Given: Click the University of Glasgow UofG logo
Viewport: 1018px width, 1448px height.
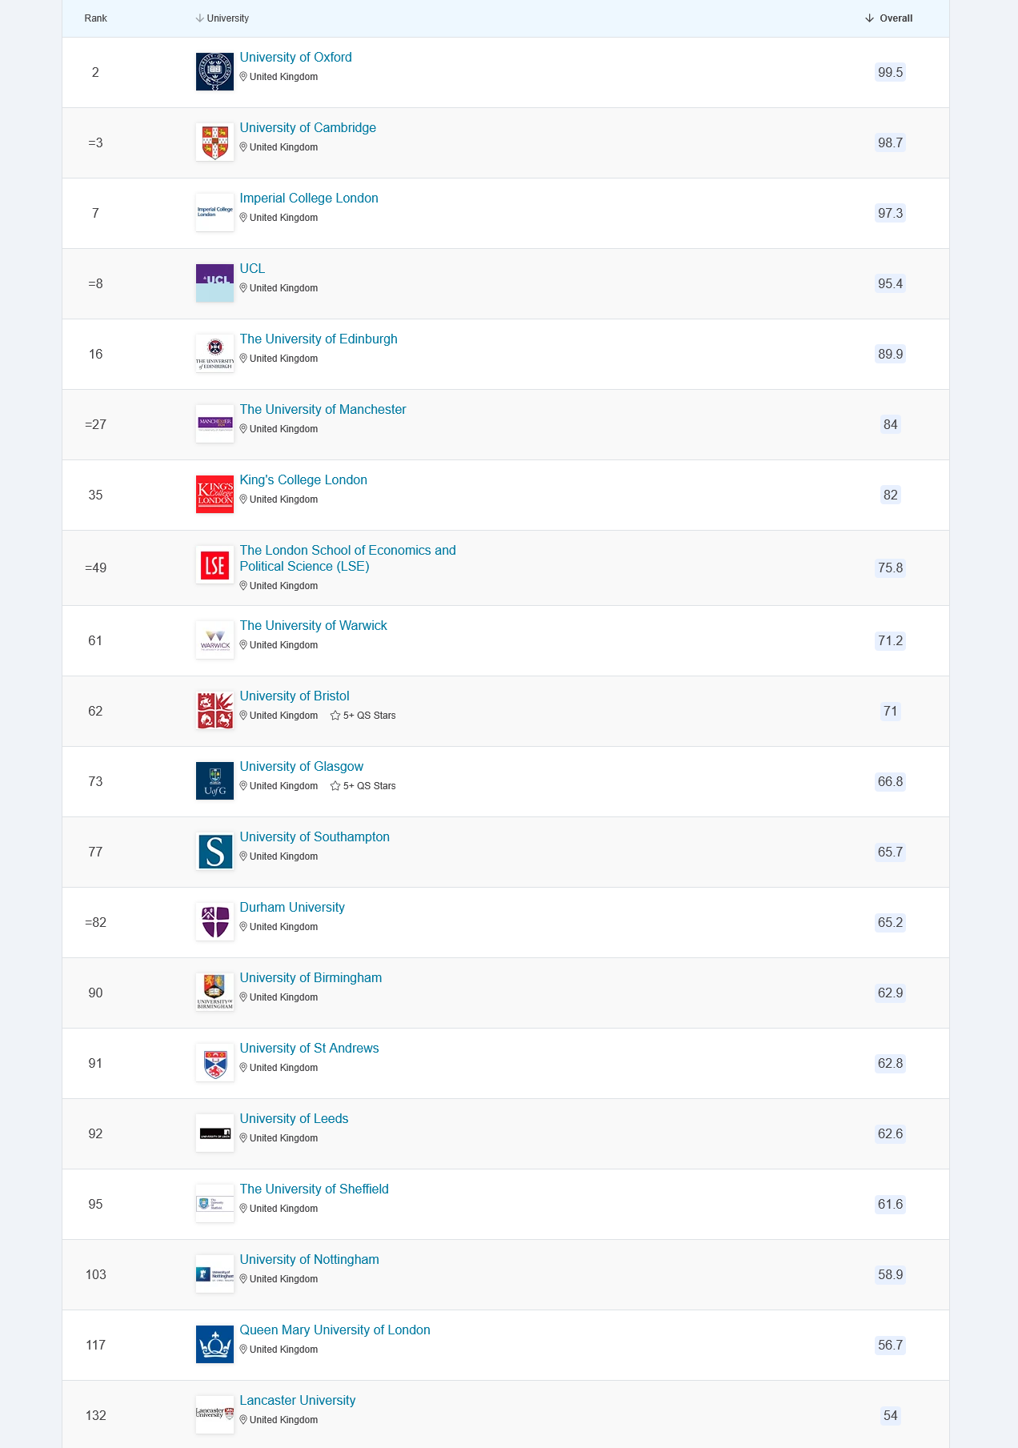Looking at the screenshot, I should click(x=214, y=781).
